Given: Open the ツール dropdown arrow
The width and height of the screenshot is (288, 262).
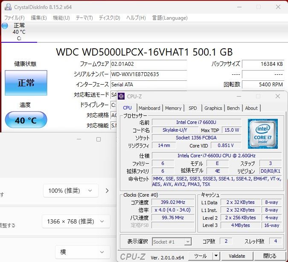Looking at the screenshot, I should pyautogui.click(x=216, y=256).
